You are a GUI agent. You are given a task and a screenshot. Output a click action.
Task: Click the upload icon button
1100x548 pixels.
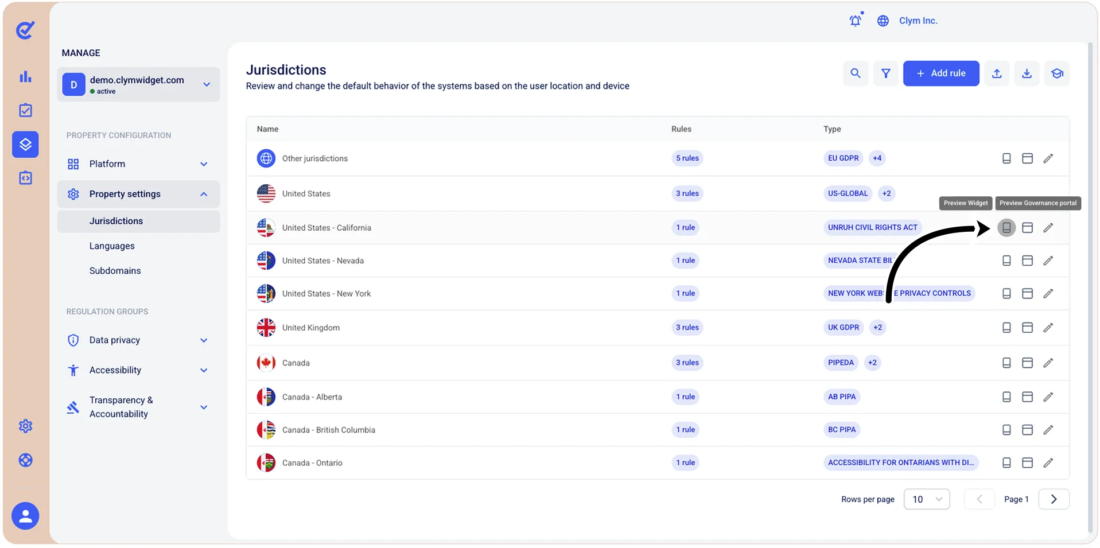point(997,73)
